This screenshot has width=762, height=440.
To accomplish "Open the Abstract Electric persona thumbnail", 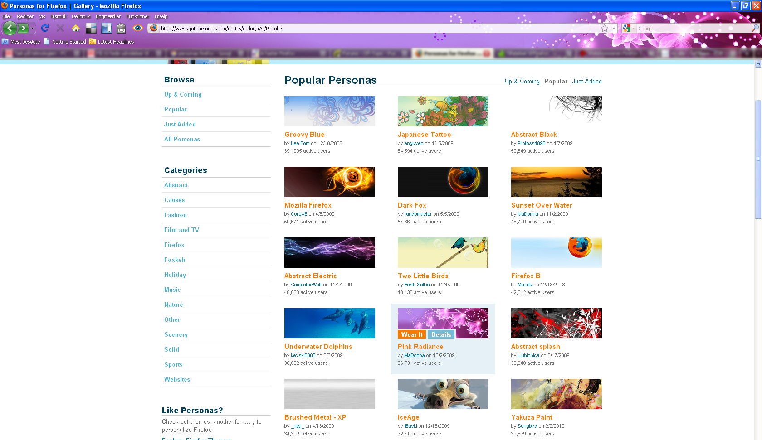I will tap(330, 252).
